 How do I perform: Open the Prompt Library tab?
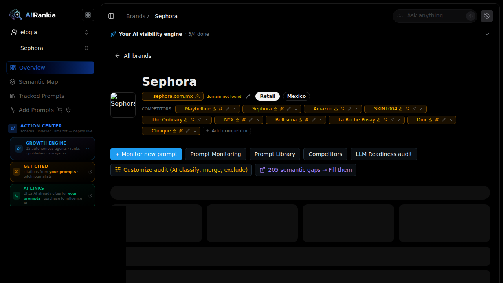[275, 154]
